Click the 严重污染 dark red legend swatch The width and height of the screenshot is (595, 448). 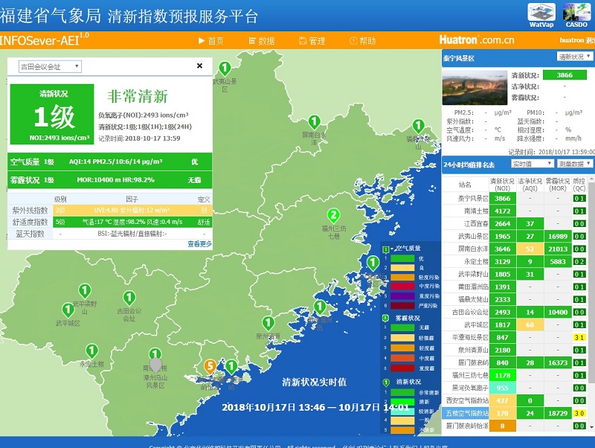click(x=402, y=306)
